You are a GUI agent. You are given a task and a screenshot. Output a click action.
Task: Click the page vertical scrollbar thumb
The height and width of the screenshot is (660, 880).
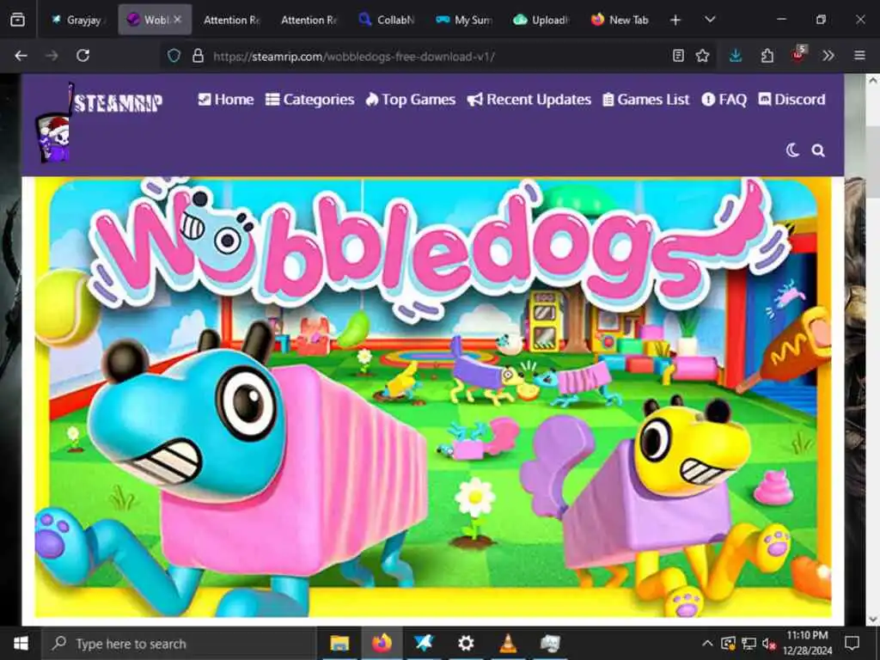tap(873, 160)
